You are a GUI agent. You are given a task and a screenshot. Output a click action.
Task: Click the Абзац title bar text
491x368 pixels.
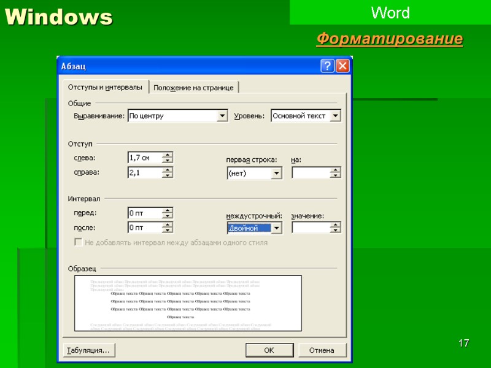click(73, 66)
